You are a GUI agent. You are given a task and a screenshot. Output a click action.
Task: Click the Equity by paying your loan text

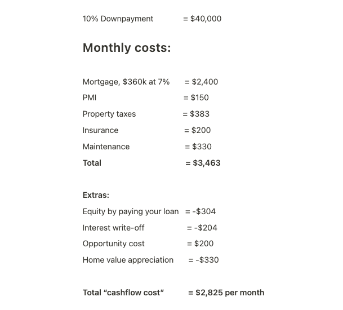pyautogui.click(x=131, y=211)
